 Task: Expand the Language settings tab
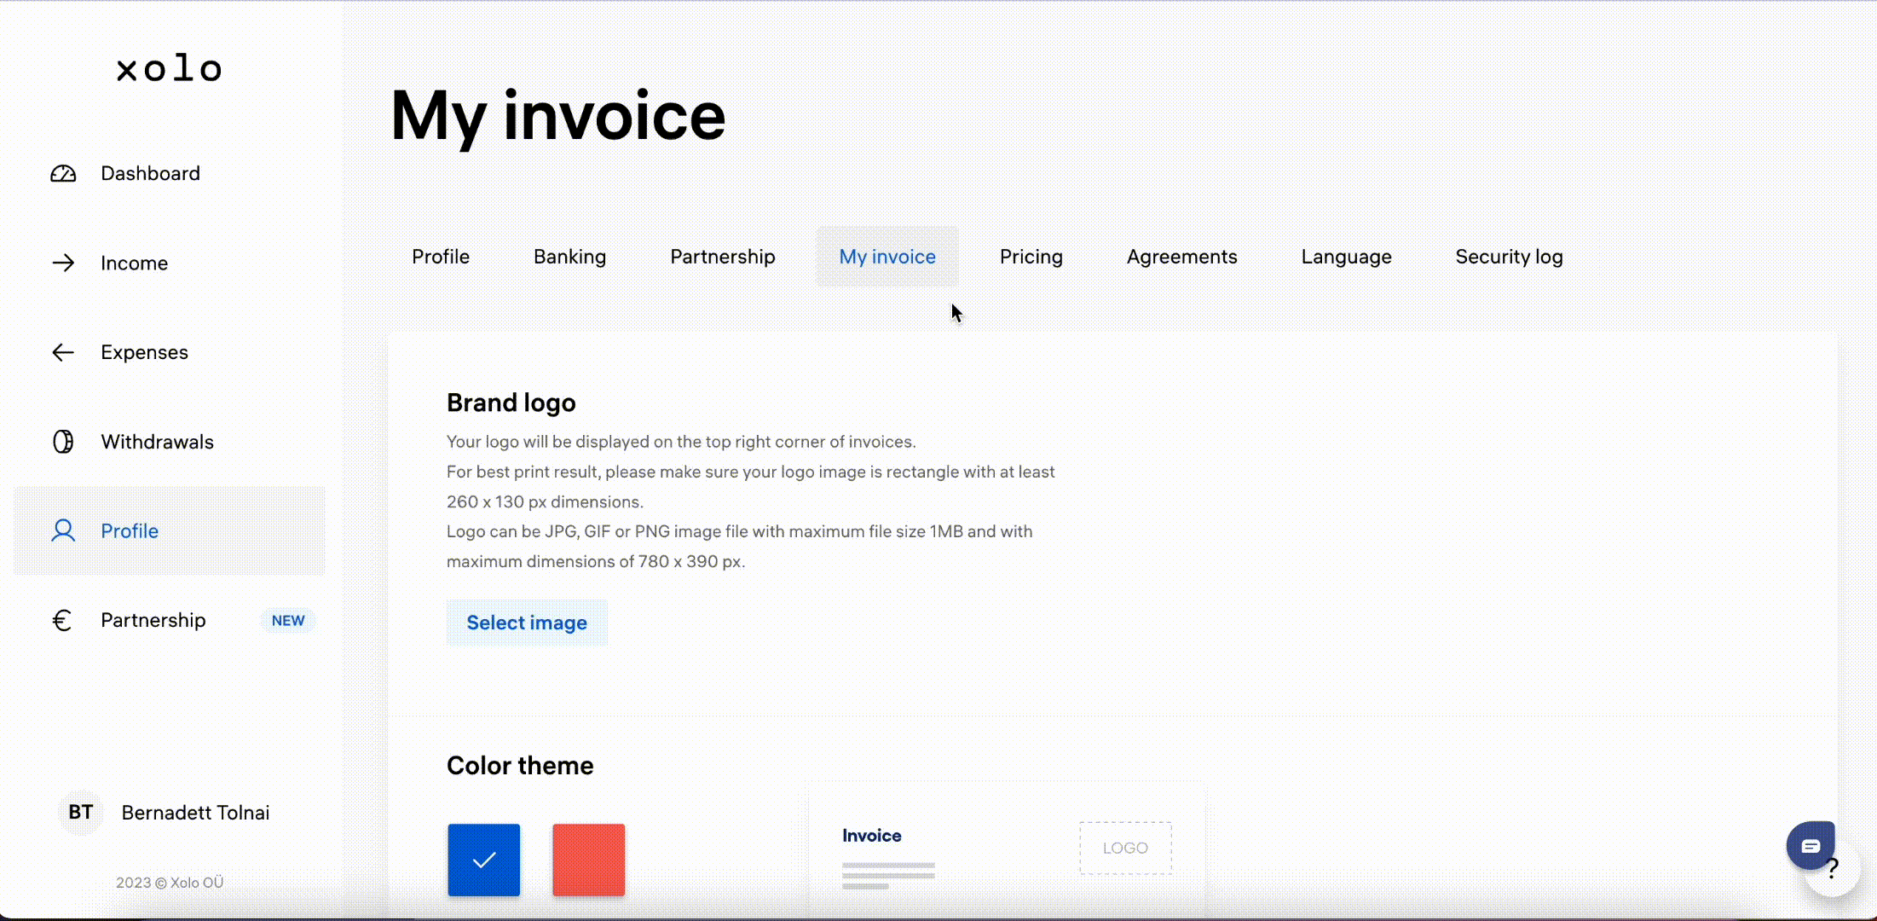(x=1345, y=257)
